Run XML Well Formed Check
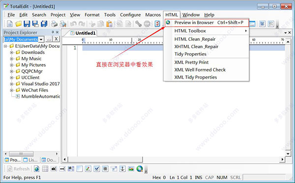This screenshot has width=295, height=183. click(206, 70)
